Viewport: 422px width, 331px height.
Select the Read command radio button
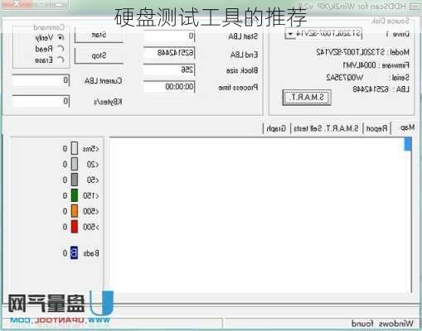coord(61,49)
